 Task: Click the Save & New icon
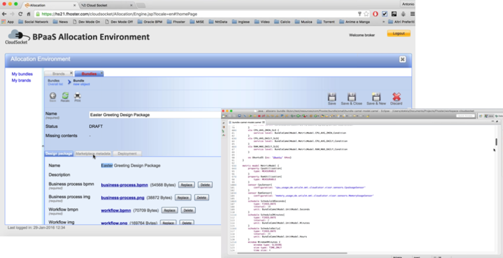(376, 97)
